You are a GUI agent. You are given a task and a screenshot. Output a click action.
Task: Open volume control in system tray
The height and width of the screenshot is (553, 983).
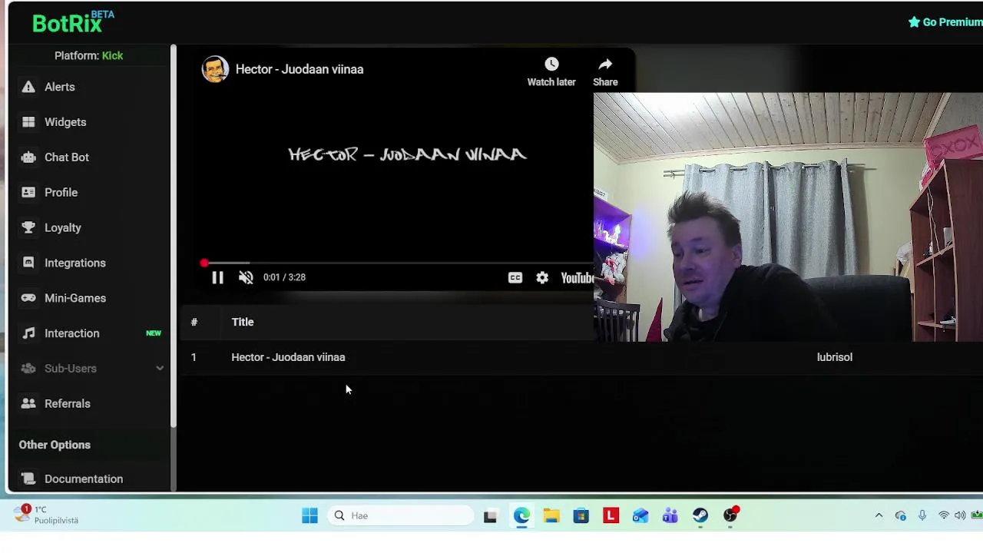pyautogui.click(x=960, y=515)
